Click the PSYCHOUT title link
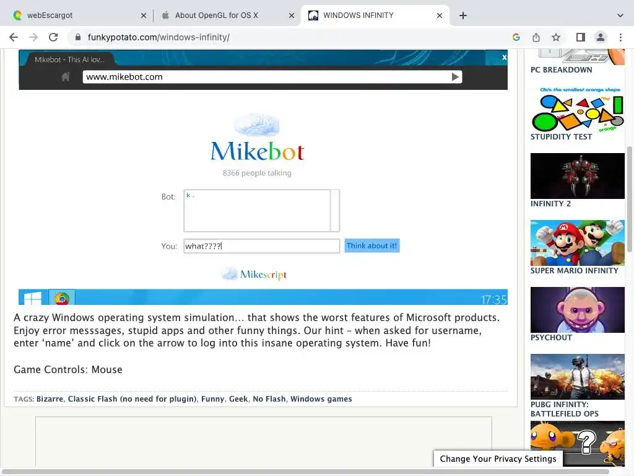 pos(551,338)
